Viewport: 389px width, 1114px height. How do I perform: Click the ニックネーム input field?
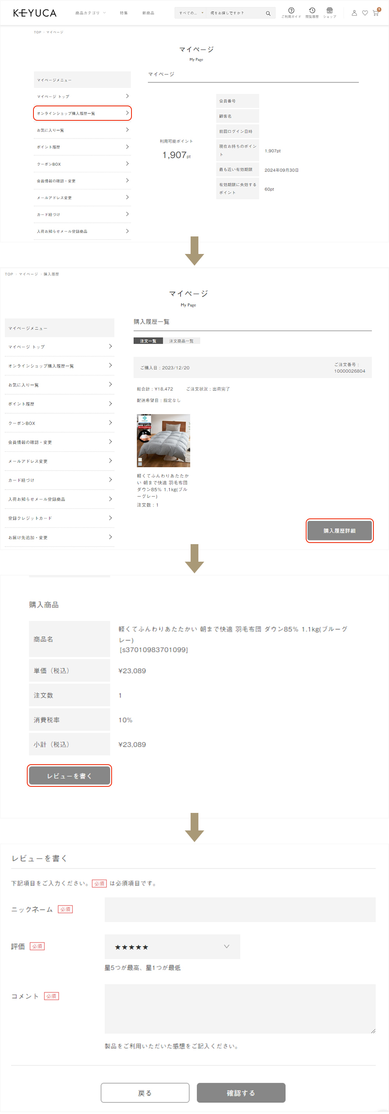(240, 909)
